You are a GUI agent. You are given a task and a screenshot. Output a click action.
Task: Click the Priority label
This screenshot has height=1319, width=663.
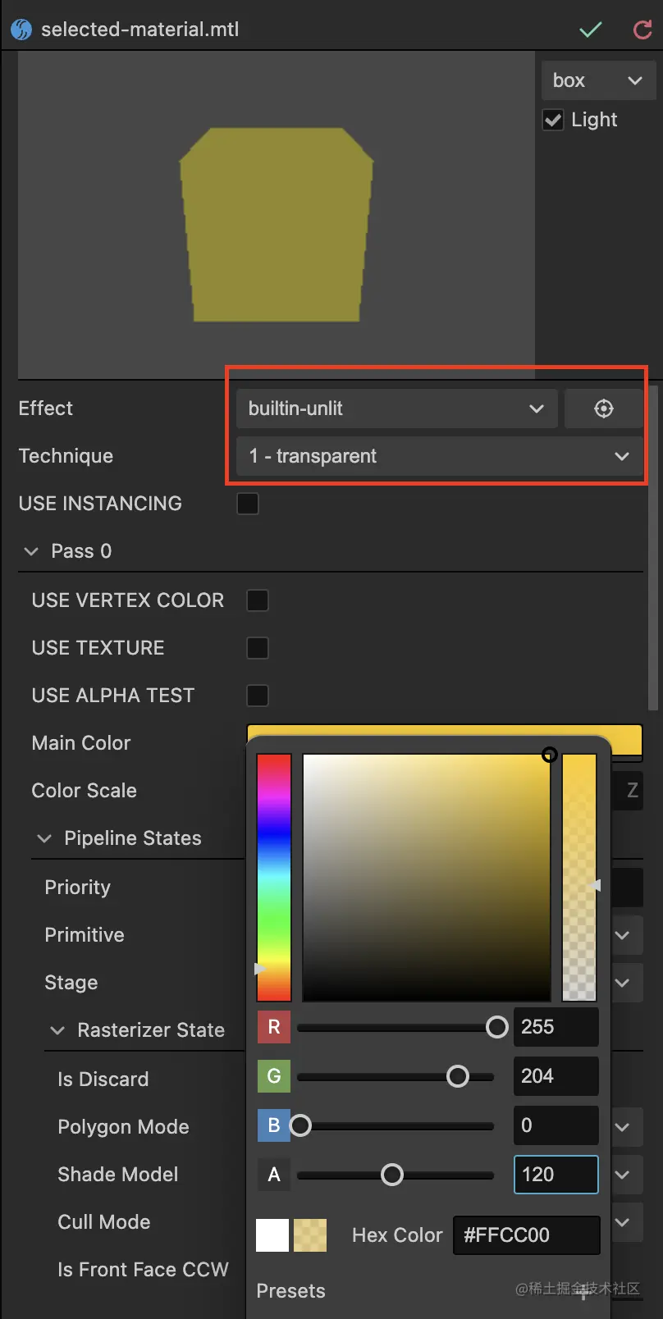point(77,888)
